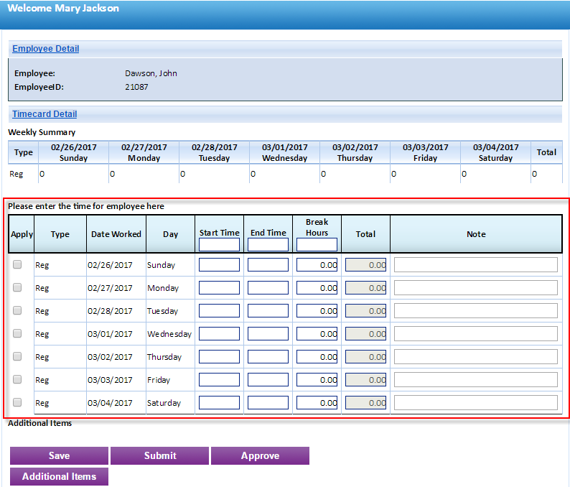Check the Apply box for Sunday
570x487 pixels.
[x=17, y=264]
